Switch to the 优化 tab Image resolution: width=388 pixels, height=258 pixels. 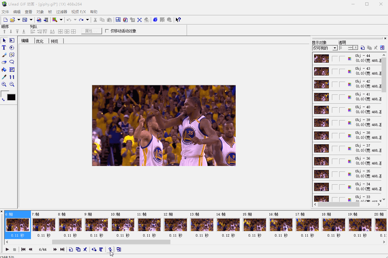pos(40,41)
